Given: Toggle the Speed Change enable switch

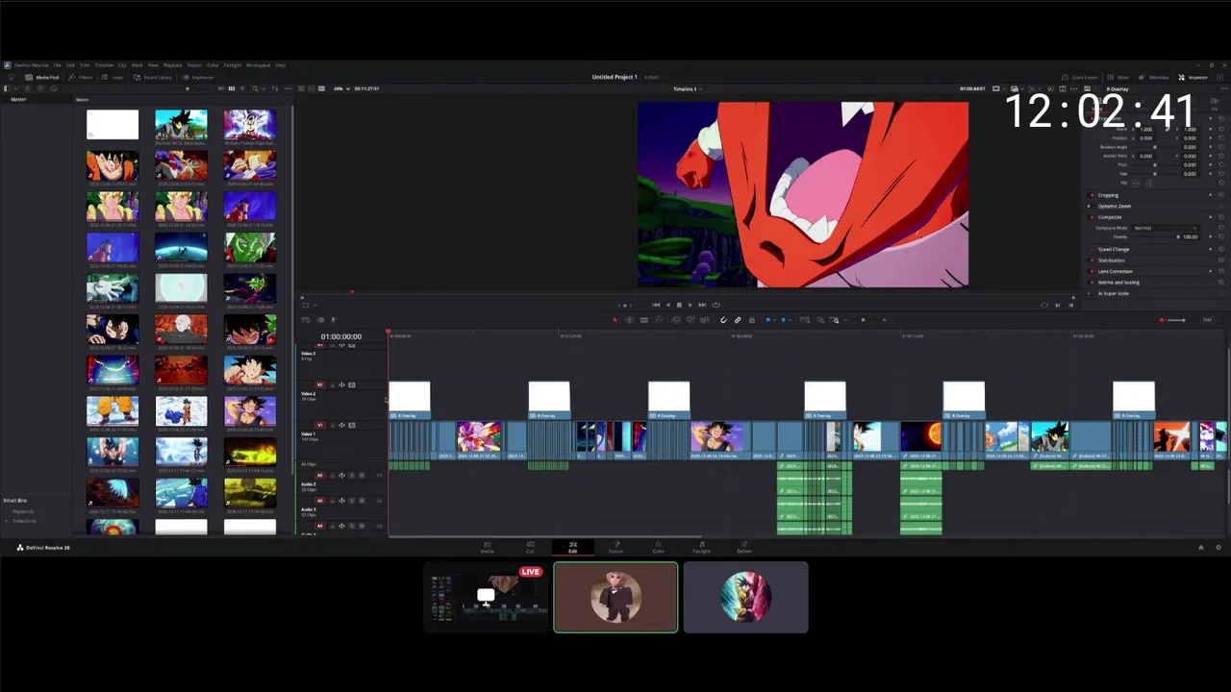Looking at the screenshot, I should click(x=1092, y=249).
